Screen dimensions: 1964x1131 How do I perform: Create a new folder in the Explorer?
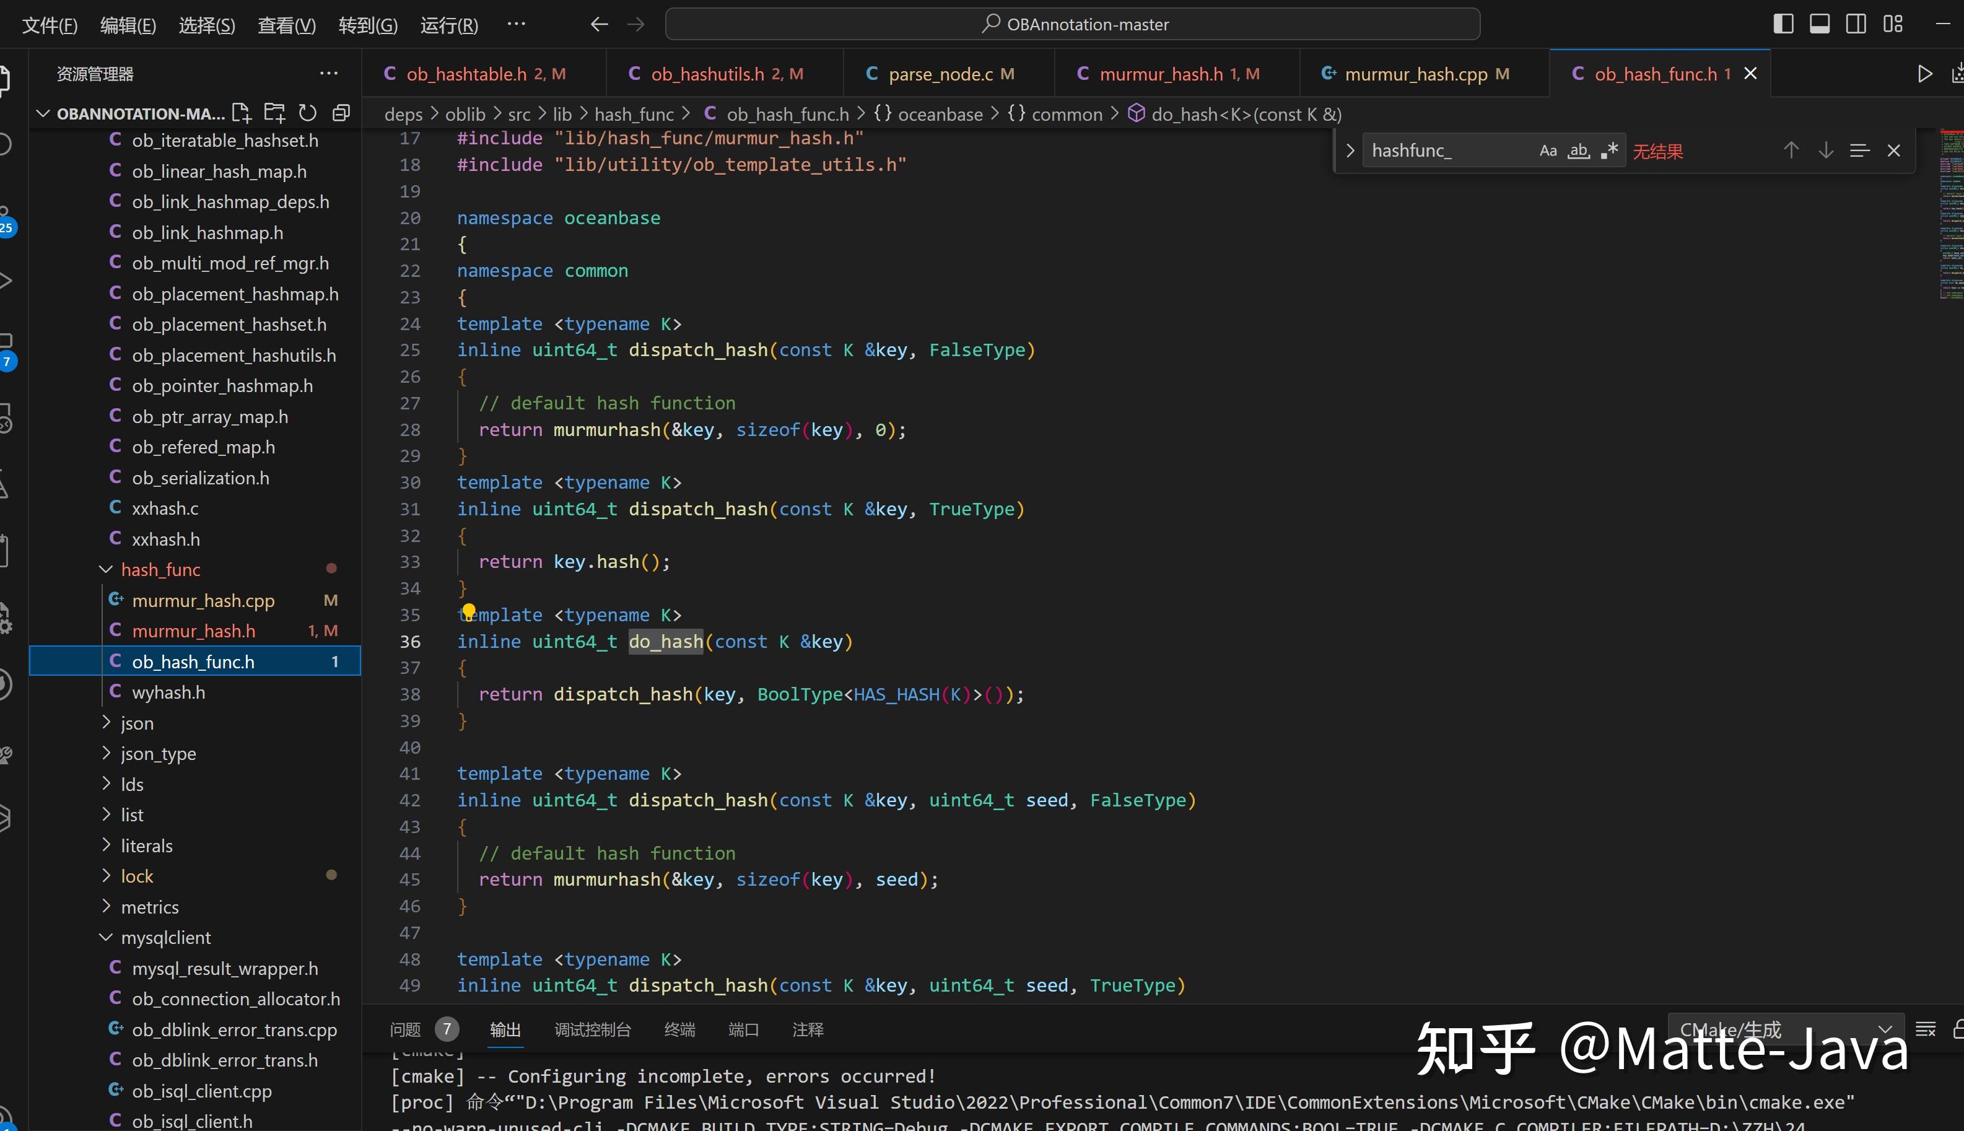(x=274, y=113)
